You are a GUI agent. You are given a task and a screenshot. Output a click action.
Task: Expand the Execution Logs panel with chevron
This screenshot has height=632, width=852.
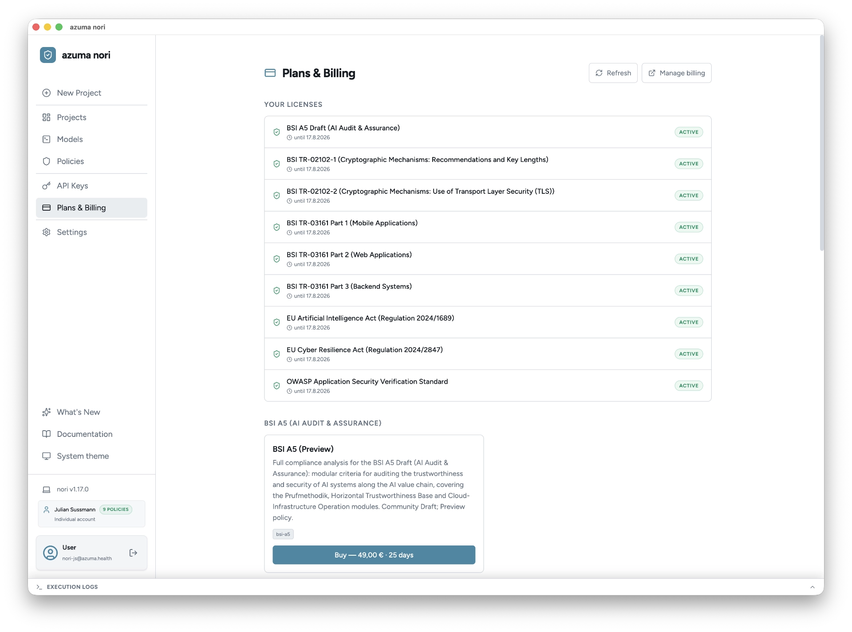813,587
